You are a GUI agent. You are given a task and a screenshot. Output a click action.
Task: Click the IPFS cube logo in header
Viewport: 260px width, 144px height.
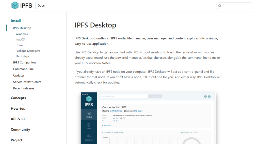click(x=15, y=6)
